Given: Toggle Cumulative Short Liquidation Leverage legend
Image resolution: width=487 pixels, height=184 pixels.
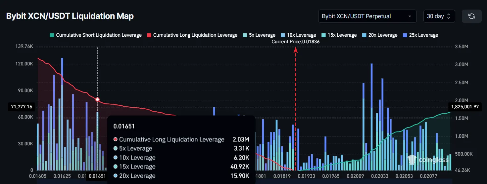Looking at the screenshot, I should click(96, 35).
